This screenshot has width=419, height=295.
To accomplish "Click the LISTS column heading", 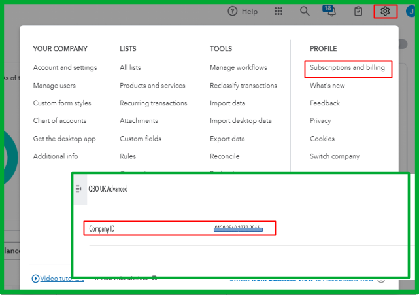I will [127, 49].
